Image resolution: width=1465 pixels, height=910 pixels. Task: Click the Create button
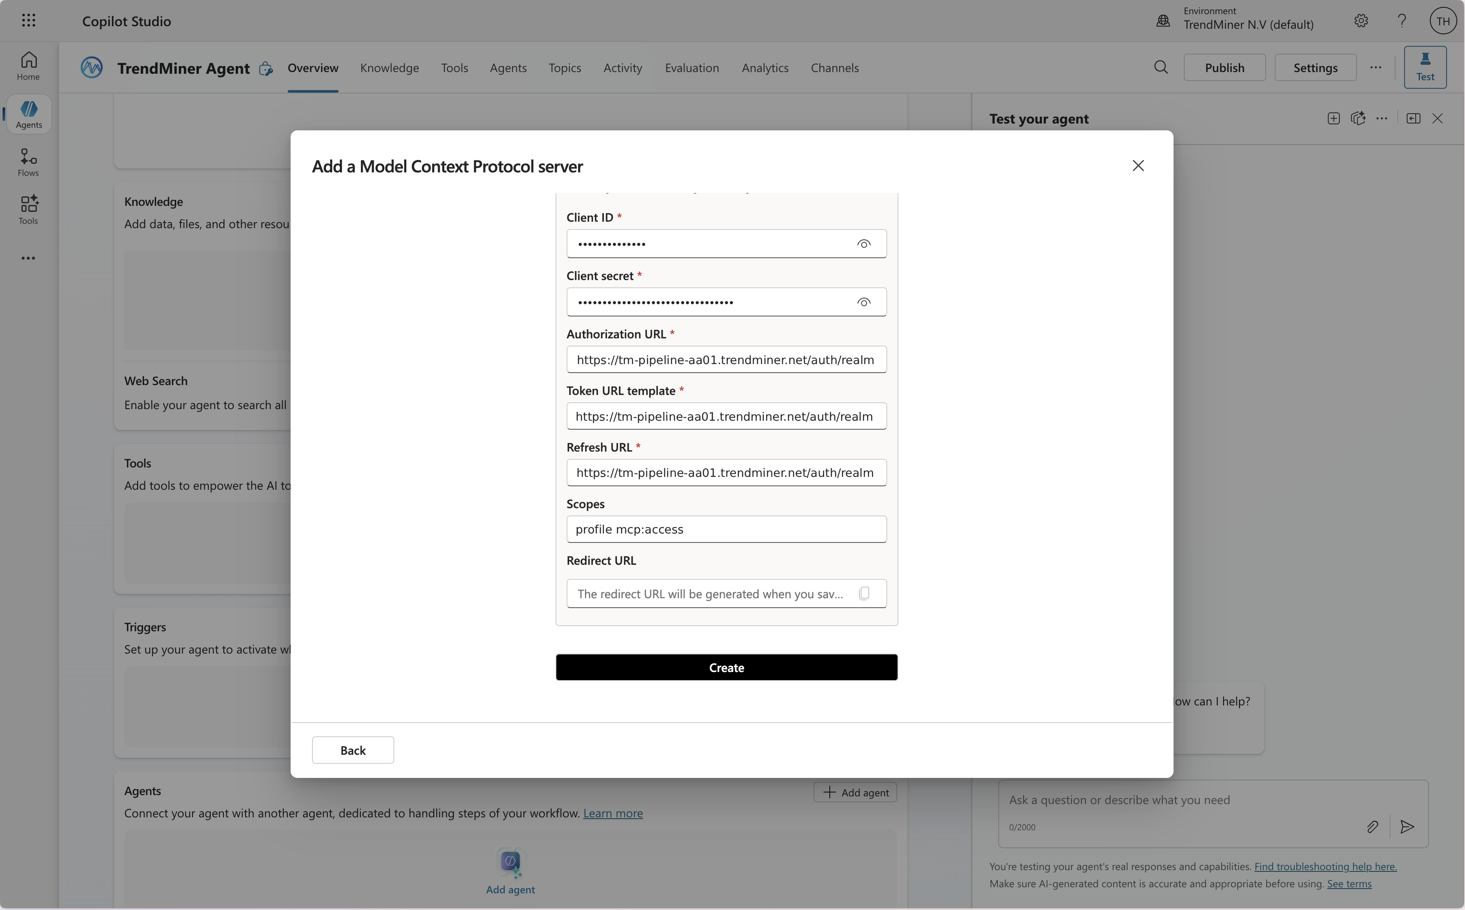point(726,667)
